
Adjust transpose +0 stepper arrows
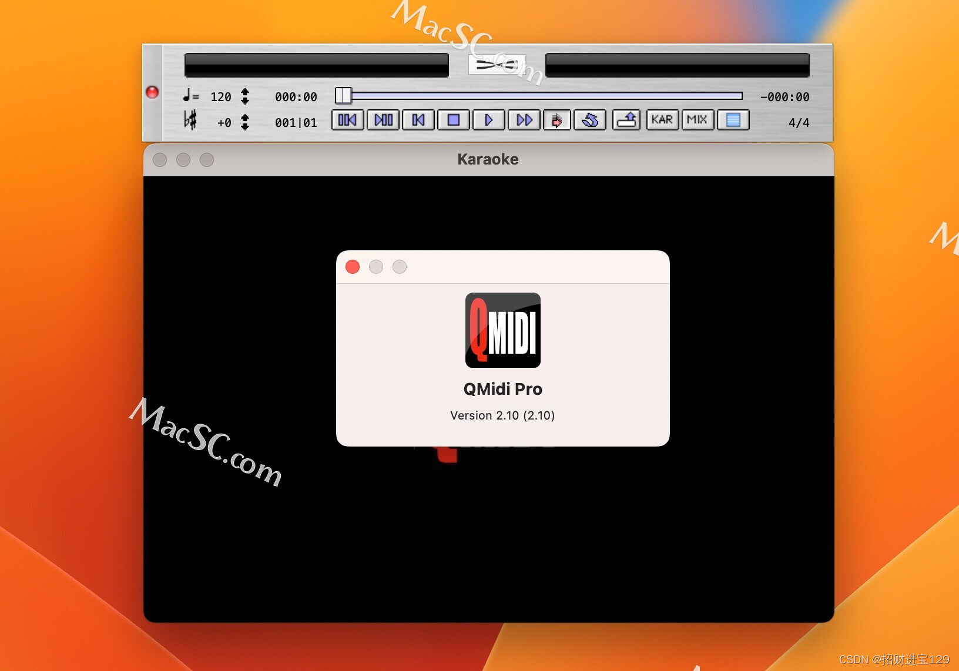click(x=245, y=122)
